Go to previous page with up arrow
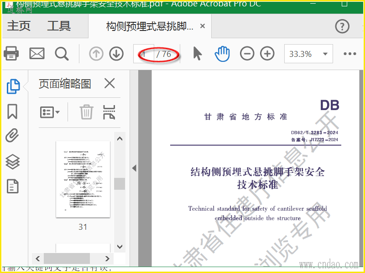The image size is (365, 273). 96,54
